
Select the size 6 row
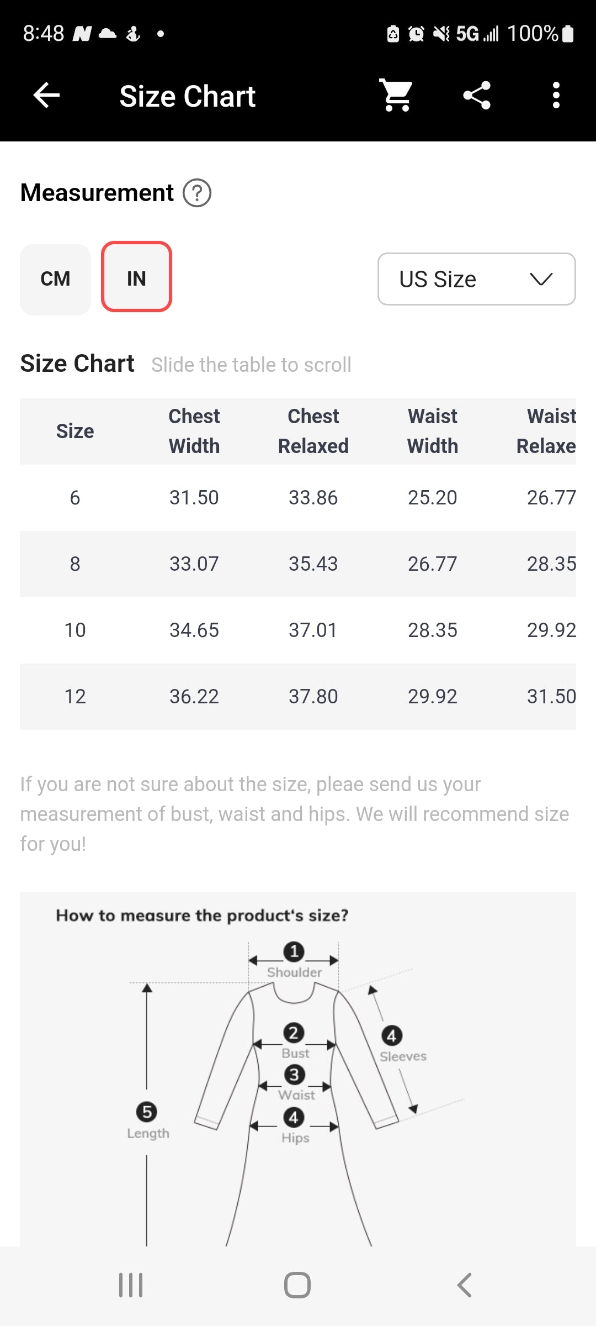(x=298, y=498)
